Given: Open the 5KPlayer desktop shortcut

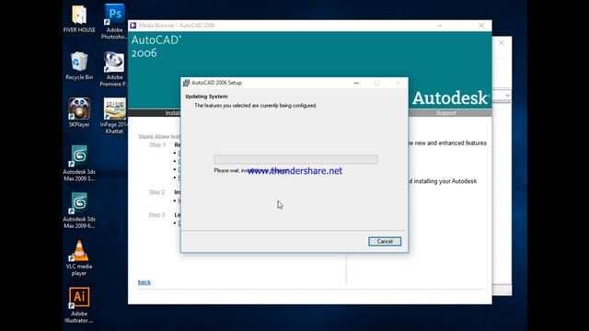Looking at the screenshot, I should pos(79,112).
